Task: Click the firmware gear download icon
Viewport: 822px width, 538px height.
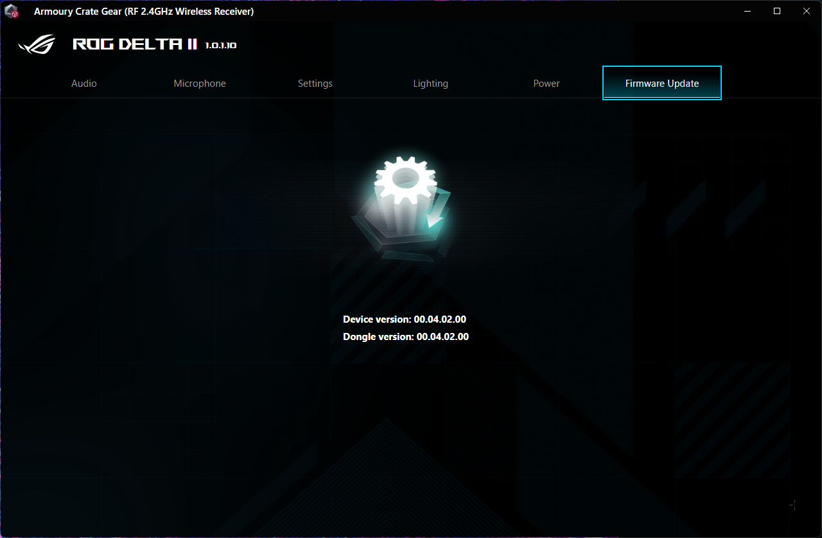Action: point(403,207)
